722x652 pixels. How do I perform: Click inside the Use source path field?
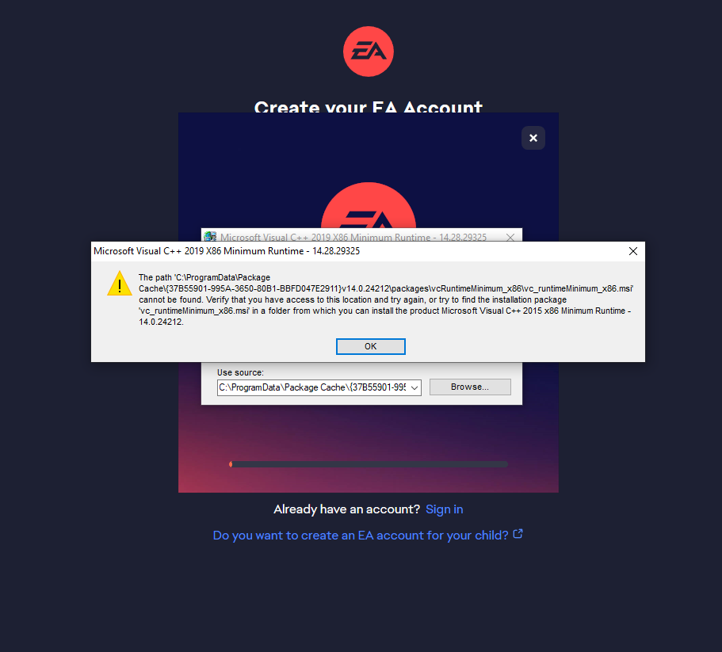312,387
